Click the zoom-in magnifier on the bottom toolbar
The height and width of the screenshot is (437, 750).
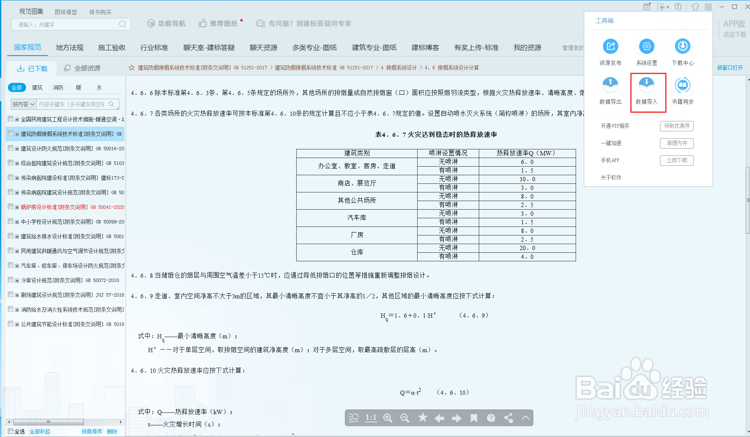pyautogui.click(x=388, y=418)
